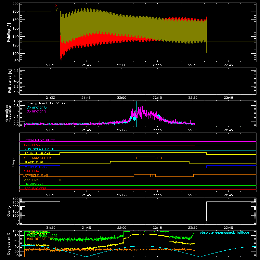Select the "Absolute geomagnetic latitude" annotation
This screenshot has height=260, width=260.
[225, 232]
